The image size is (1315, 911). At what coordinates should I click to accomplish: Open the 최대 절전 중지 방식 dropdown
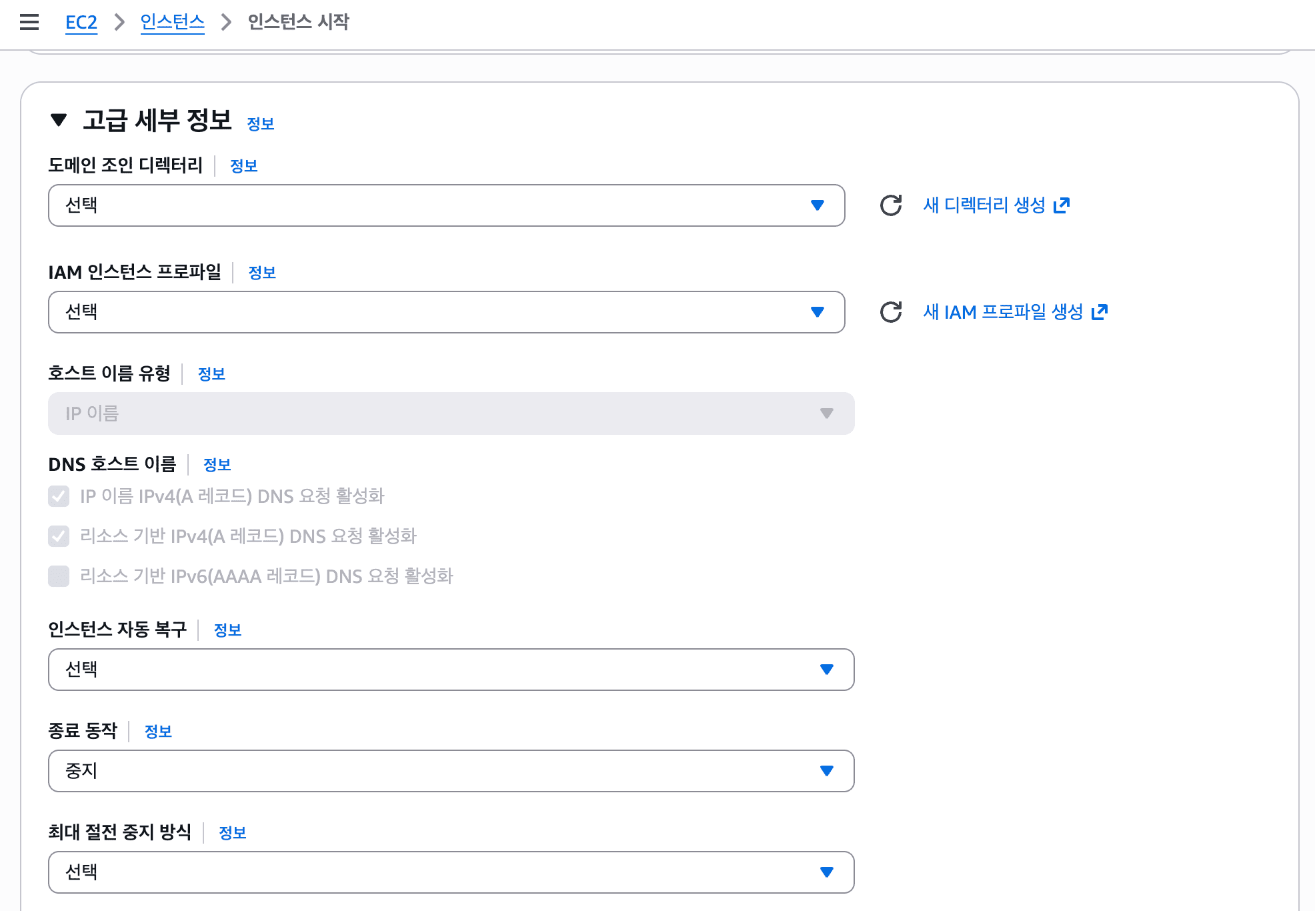tap(451, 872)
